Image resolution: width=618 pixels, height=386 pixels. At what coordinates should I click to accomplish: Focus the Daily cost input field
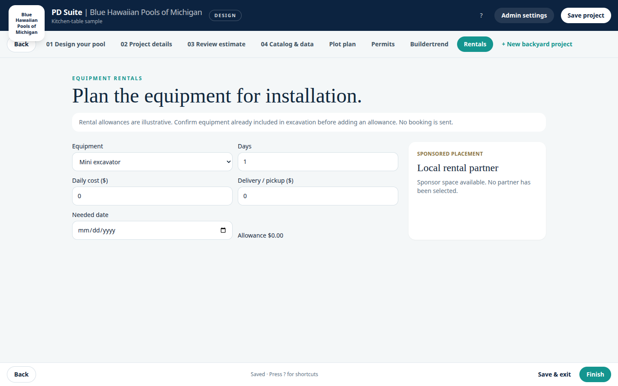coord(152,196)
